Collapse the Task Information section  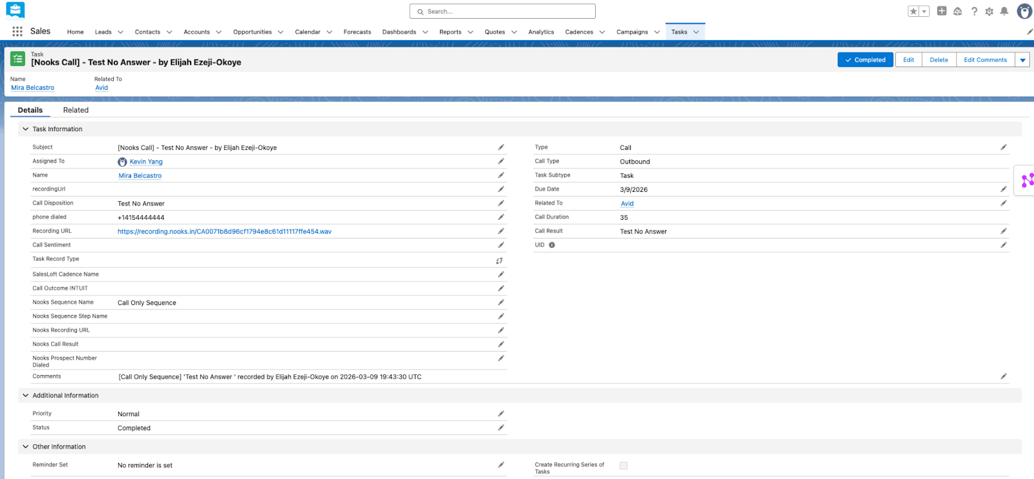[x=26, y=129]
